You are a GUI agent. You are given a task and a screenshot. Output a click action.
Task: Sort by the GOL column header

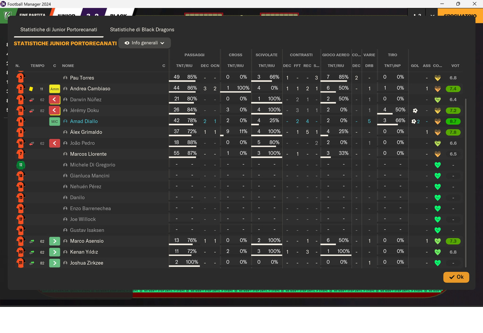(x=415, y=66)
